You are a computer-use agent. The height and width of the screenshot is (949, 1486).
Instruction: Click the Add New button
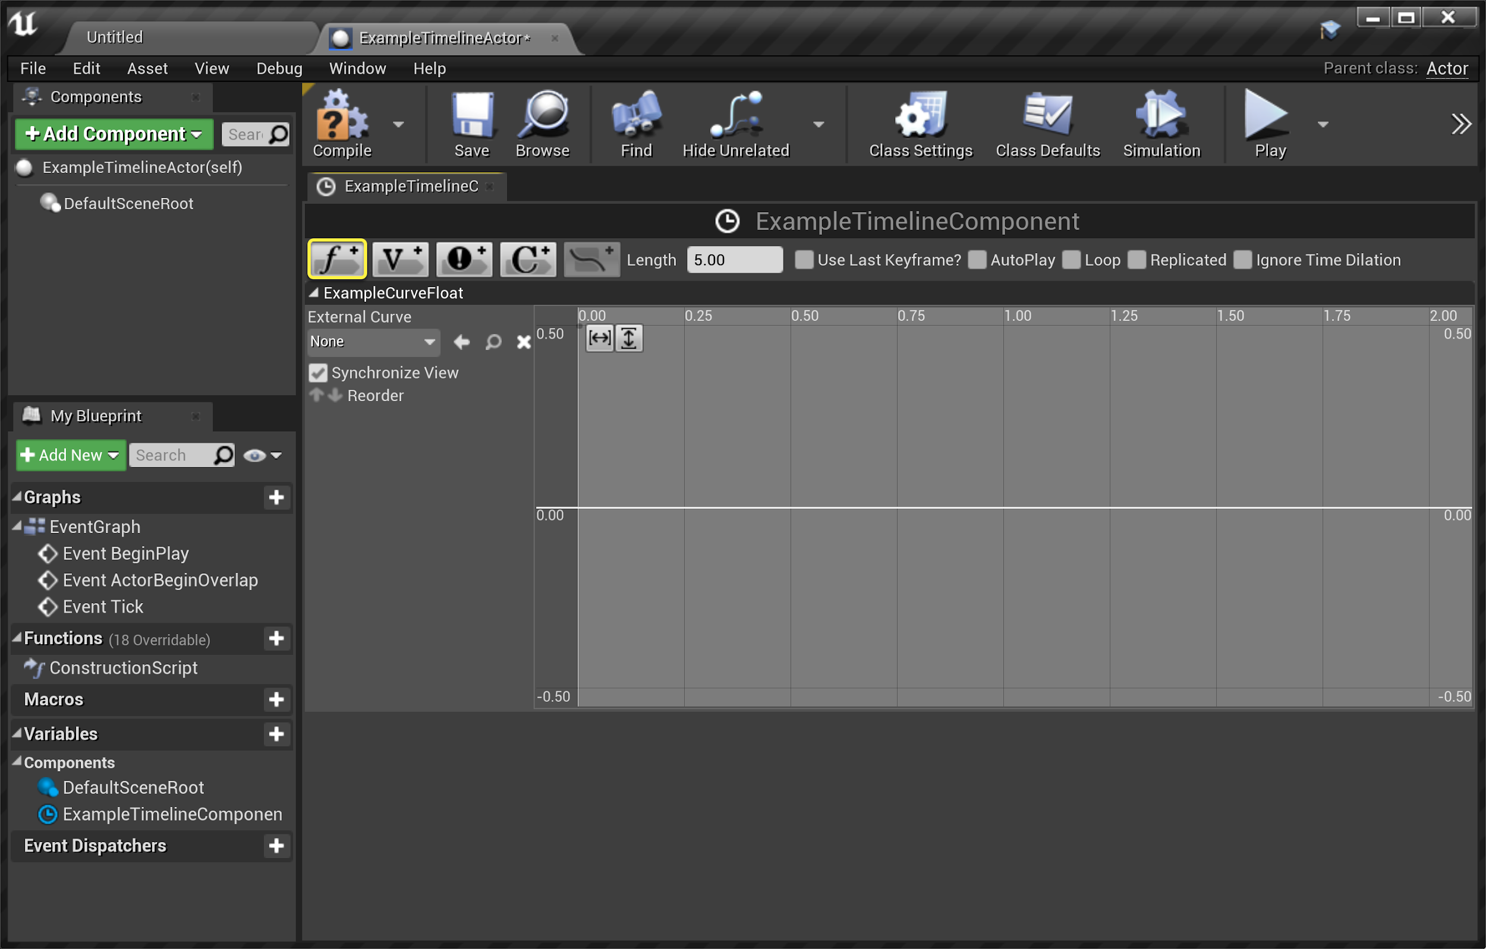pyautogui.click(x=70, y=455)
